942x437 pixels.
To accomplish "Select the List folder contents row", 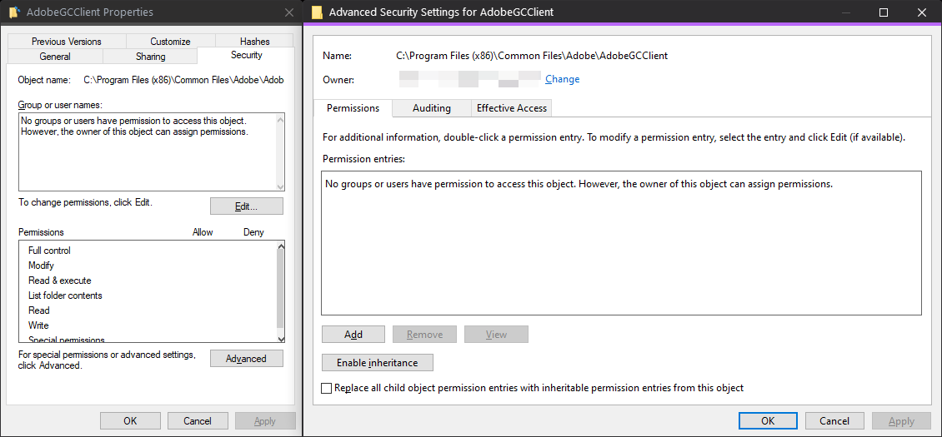I will click(148, 295).
